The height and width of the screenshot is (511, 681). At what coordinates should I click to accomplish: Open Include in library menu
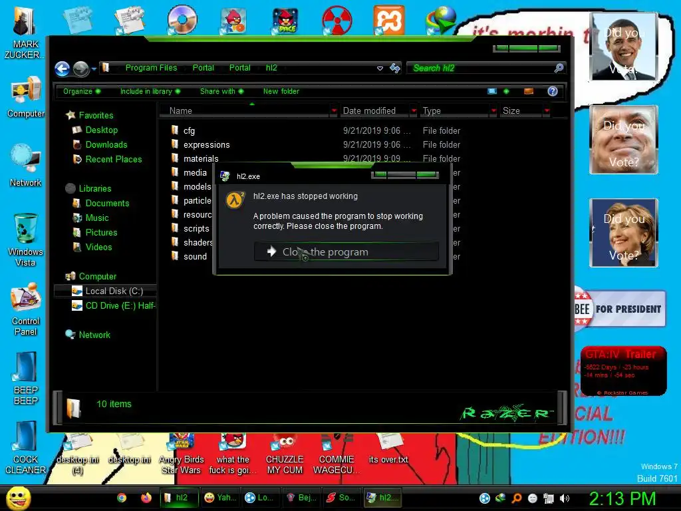tap(150, 91)
